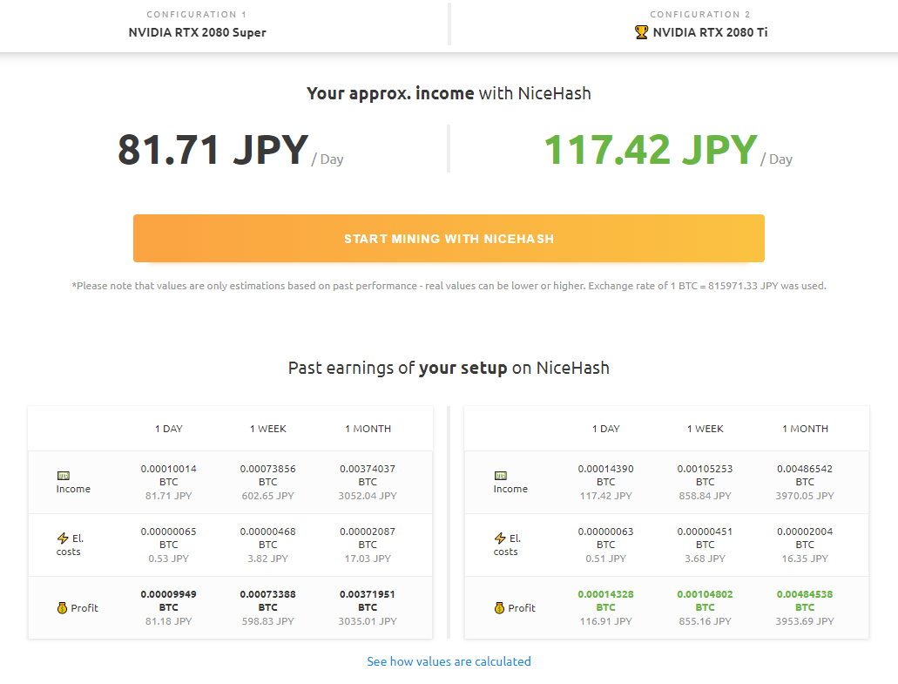The height and width of the screenshot is (684, 898).
Task: Click the El. costs lightning icon in Configuration 2 table
Action: [500, 538]
